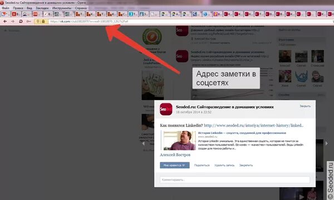
Task: Open member photo labeled Алексей
Action: click(x=285, y=56)
